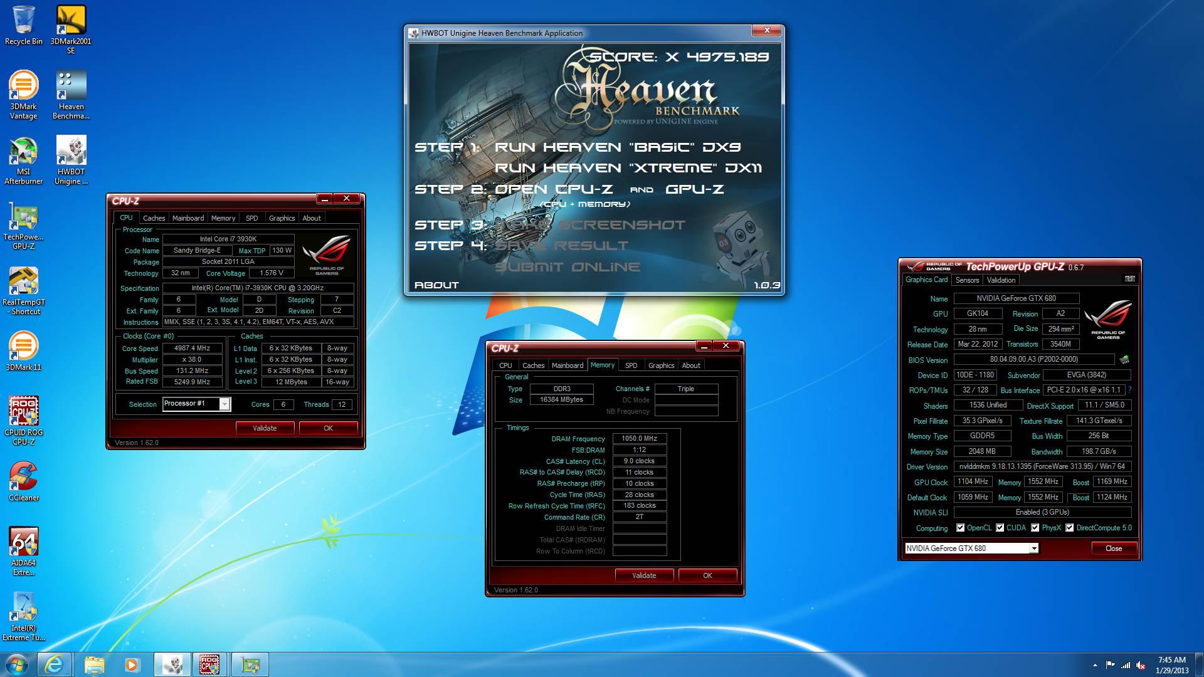
Task: Launch CCleaner from the desktop
Action: (x=24, y=481)
